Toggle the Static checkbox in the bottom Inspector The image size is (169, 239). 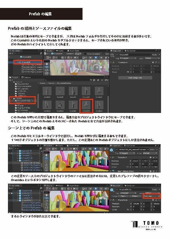pyautogui.click(x=150, y=189)
